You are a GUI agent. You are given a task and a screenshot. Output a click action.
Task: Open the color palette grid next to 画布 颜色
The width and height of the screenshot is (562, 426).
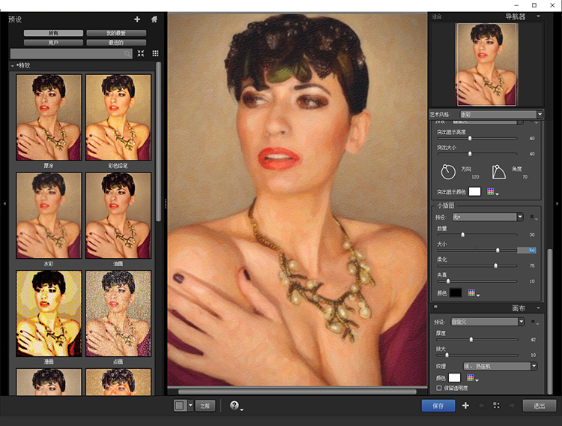tap(471, 377)
